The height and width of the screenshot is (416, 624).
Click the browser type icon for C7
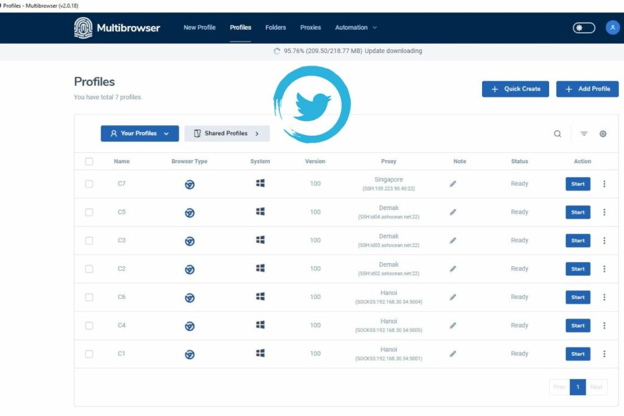pos(190,185)
